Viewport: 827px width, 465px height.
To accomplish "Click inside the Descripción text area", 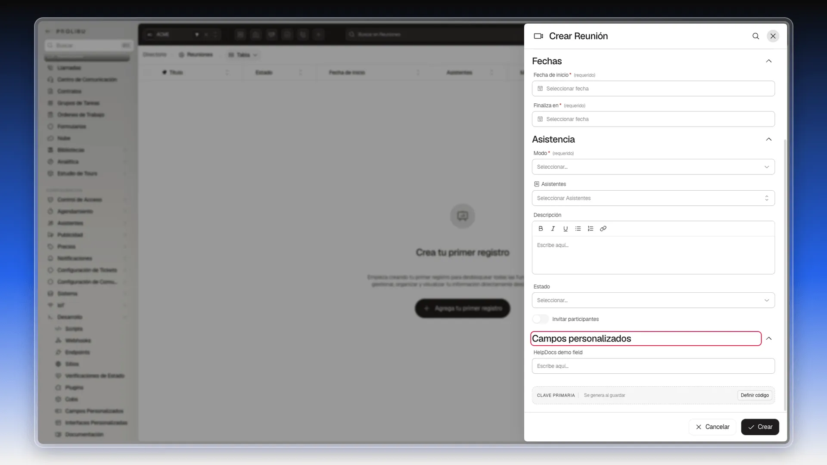I will coord(653,255).
